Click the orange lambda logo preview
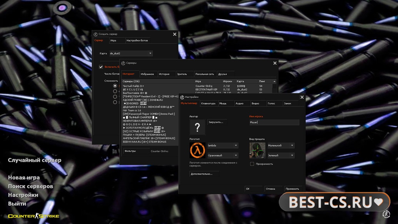 click(197, 150)
